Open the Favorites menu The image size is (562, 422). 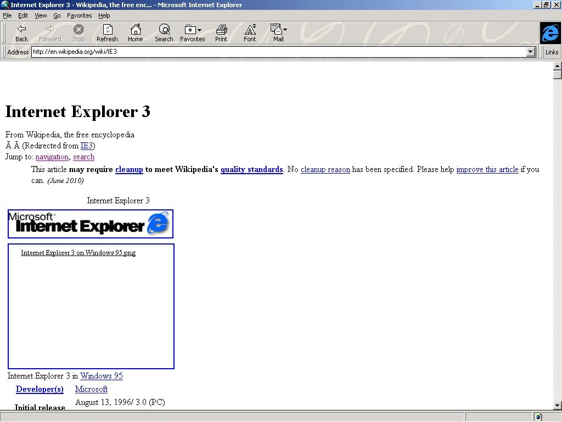[79, 15]
